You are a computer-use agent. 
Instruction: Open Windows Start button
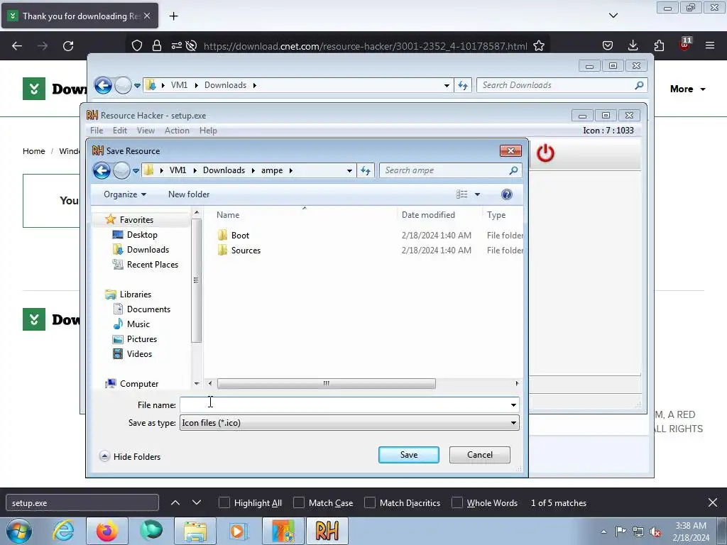19,531
